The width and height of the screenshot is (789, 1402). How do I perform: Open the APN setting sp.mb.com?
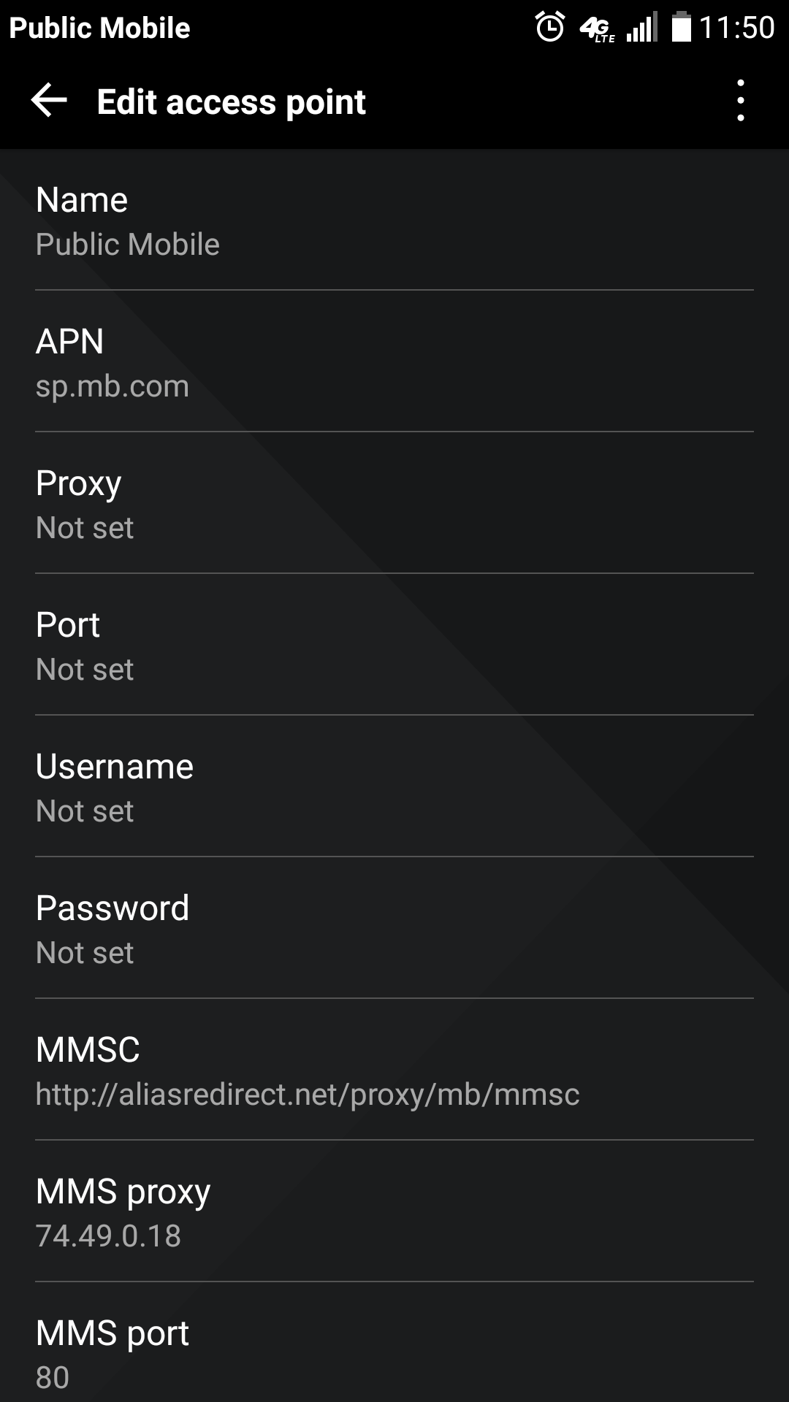tap(394, 363)
